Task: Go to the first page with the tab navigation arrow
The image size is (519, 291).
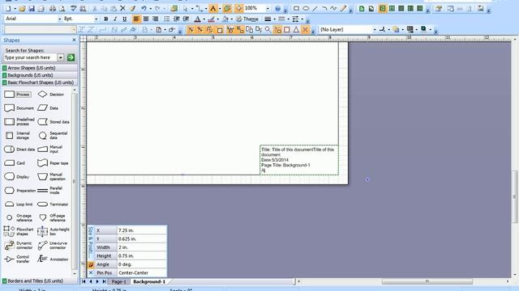Action: (x=84, y=282)
